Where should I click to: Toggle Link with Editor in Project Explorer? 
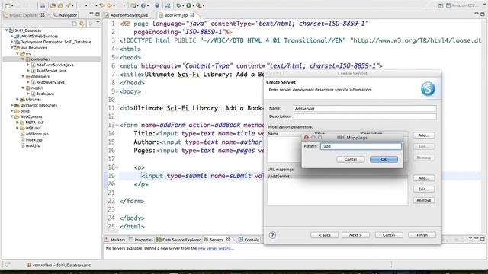(x=82, y=24)
